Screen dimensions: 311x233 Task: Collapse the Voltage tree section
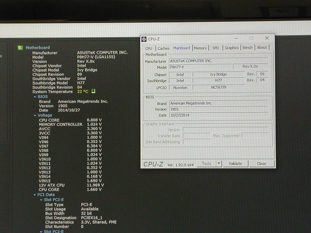click(x=35, y=115)
